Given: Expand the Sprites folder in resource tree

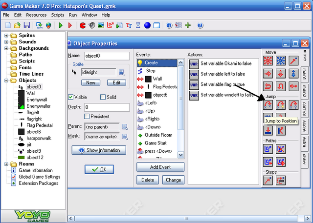Looking at the screenshot, I should pos(6,36).
